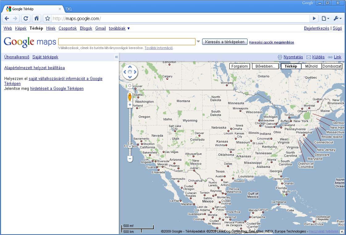Viewport: 346px width, 235px height.
Task: Click the browser address bar
Action: (x=180, y=19)
